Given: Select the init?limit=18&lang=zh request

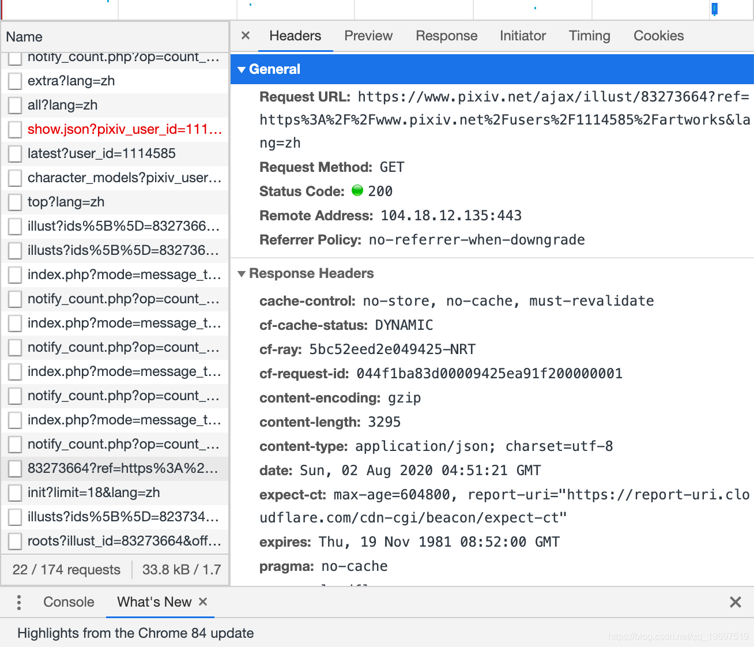Looking at the screenshot, I should 115,492.
